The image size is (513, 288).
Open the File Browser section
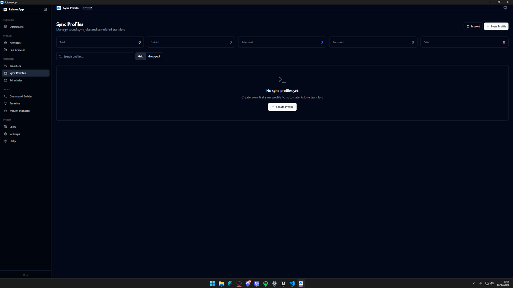[26, 50]
